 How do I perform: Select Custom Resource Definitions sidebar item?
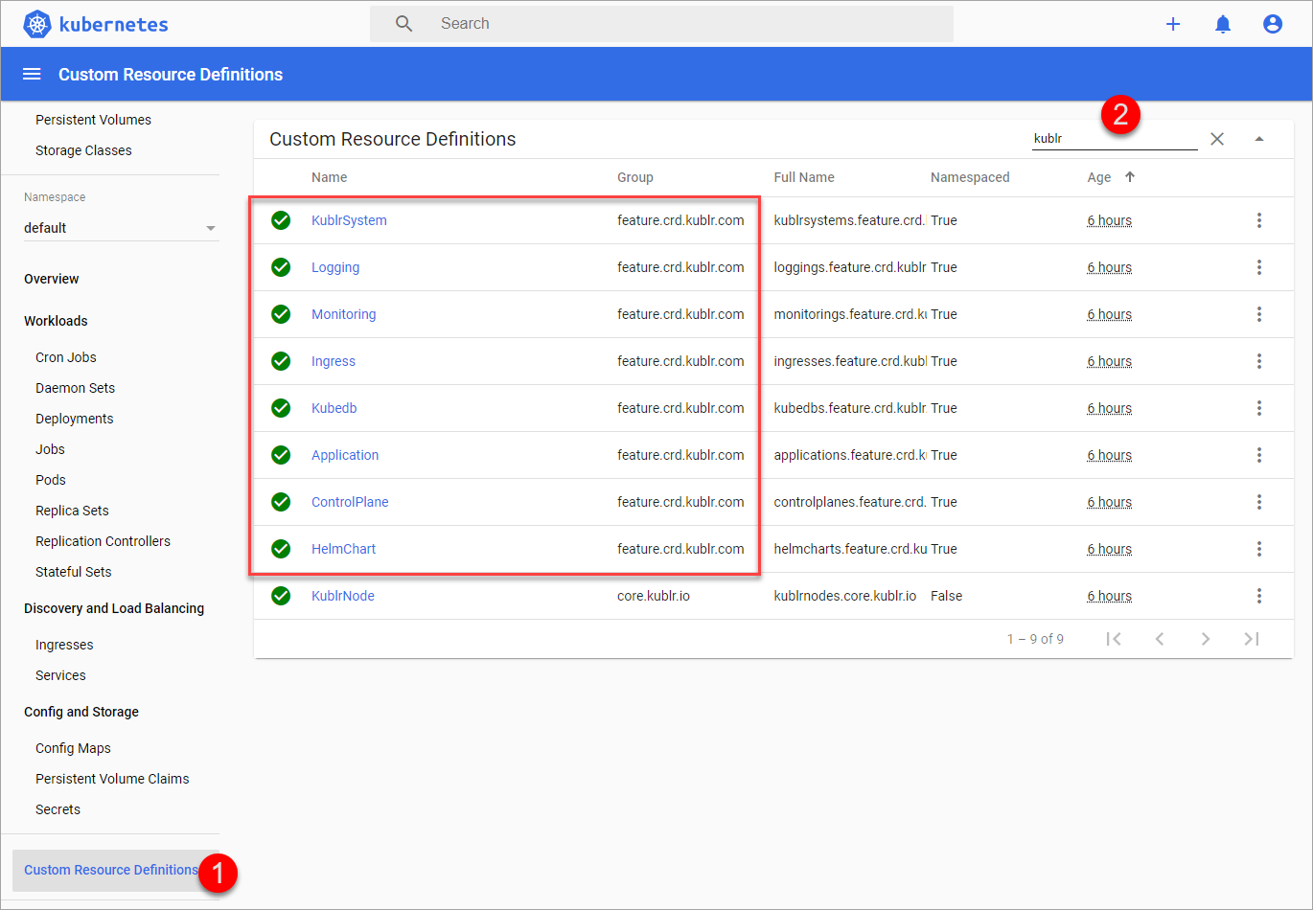pyautogui.click(x=111, y=870)
